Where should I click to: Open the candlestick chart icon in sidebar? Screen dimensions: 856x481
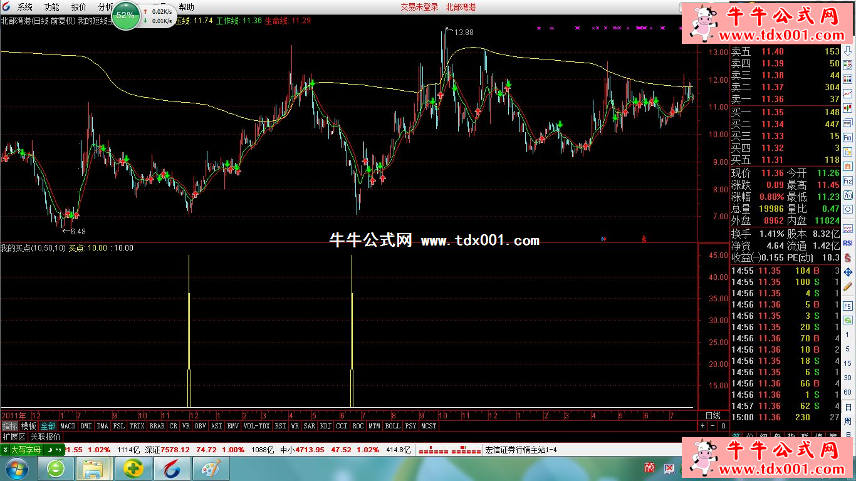click(848, 108)
